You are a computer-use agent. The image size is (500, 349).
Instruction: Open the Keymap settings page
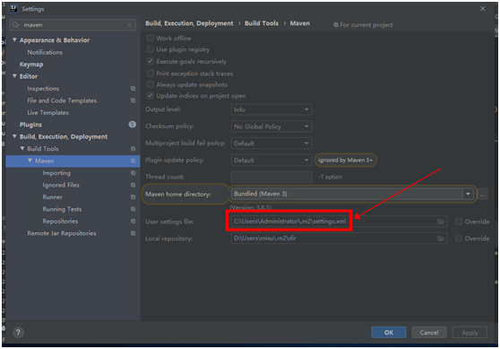31,65
